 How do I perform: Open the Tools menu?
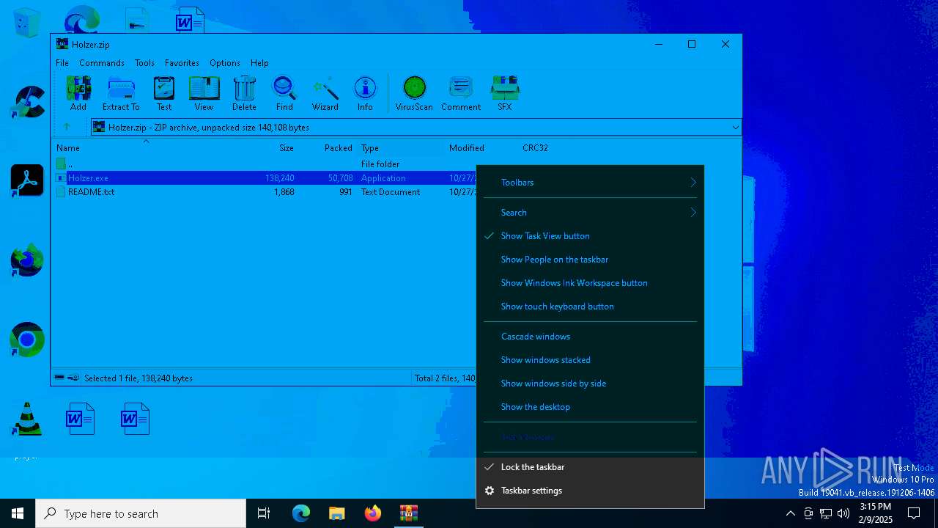pyautogui.click(x=144, y=63)
